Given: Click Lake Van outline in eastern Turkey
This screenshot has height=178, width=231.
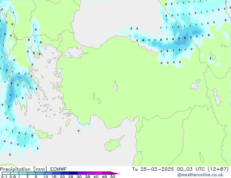Looking at the screenshot, I should tap(195, 85).
